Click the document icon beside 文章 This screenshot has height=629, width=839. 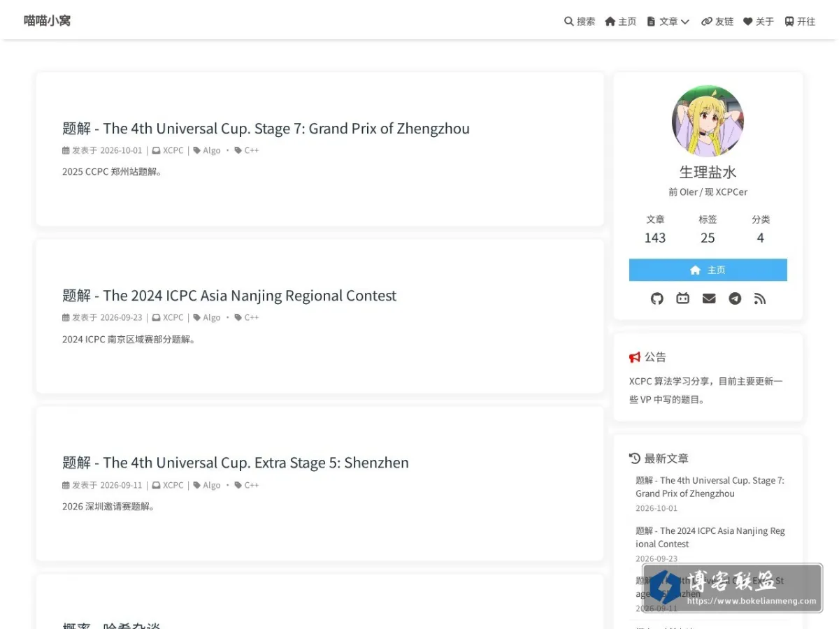[651, 22]
